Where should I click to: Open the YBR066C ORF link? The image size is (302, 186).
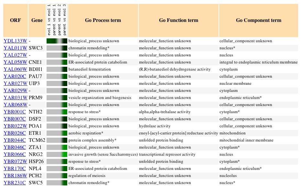click(15, 154)
